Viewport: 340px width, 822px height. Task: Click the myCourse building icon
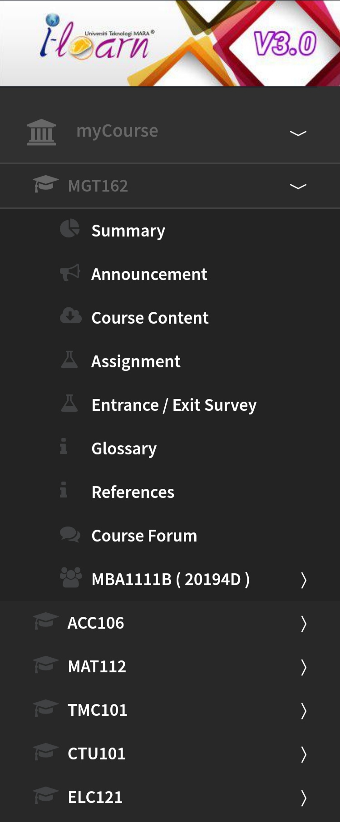pyautogui.click(x=41, y=132)
